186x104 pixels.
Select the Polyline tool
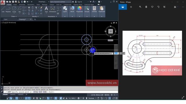pyautogui.click(x=8, y=10)
